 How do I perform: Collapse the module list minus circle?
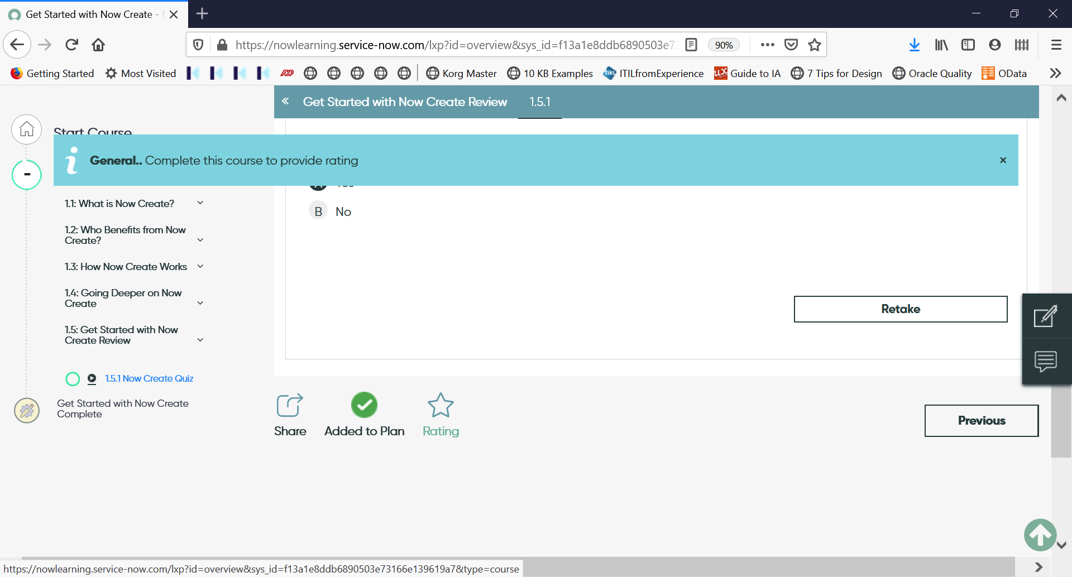click(27, 175)
